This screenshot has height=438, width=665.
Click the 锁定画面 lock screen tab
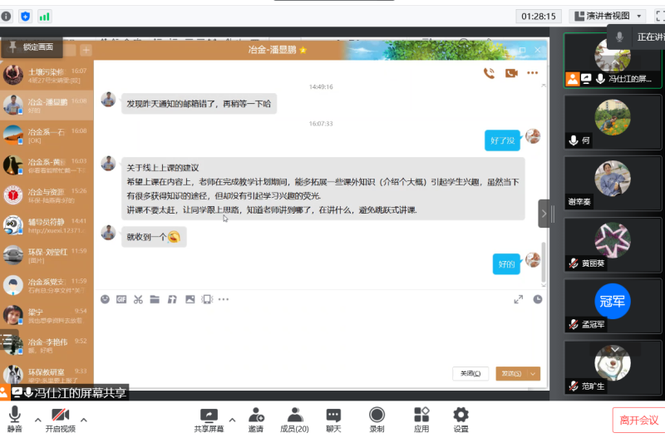click(x=32, y=47)
